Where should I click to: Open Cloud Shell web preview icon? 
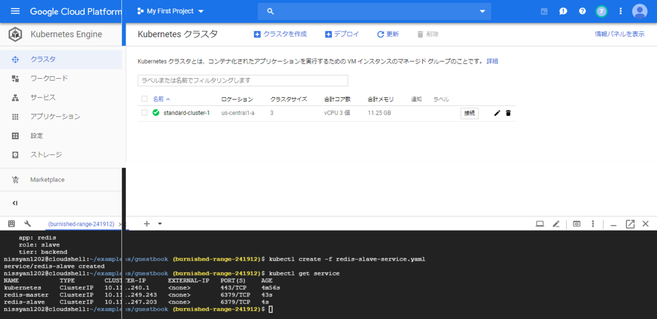[x=577, y=223]
